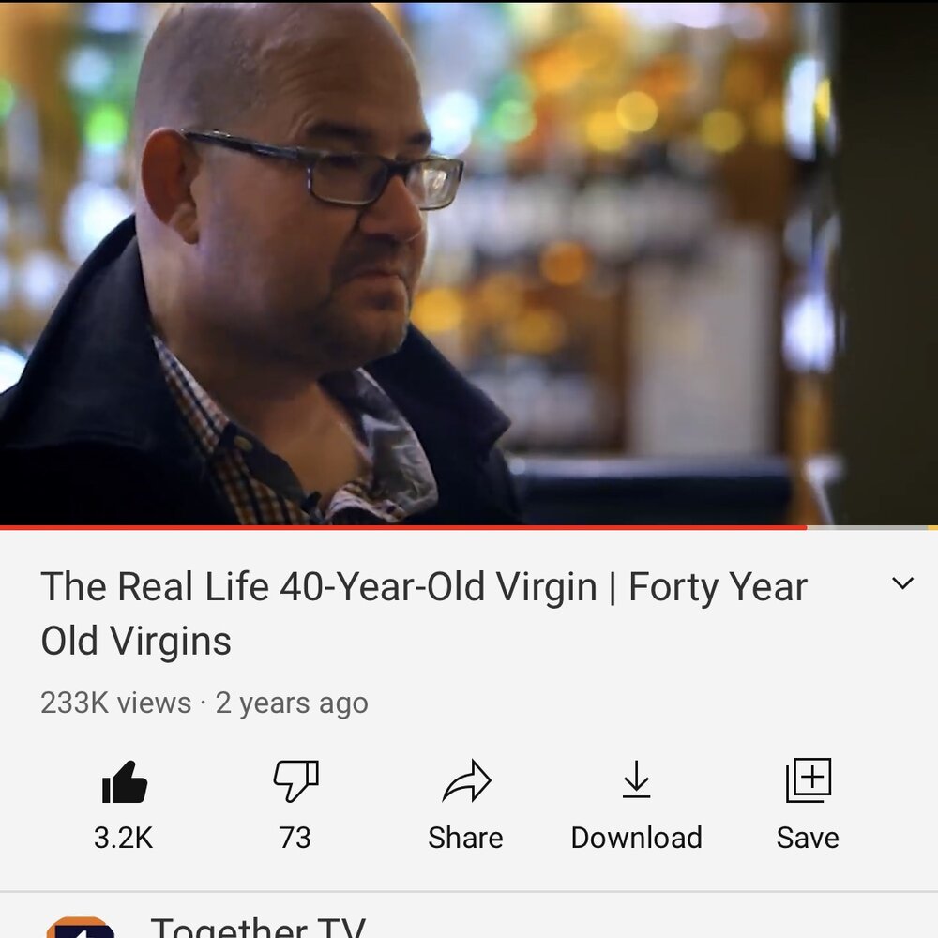Select the Save label
The width and height of the screenshot is (938, 938).
coord(808,838)
